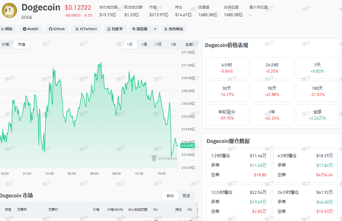Click the 24小时爆仓 value $61.92万
Image resolution: width=342 pixels, height=221 pixels.
click(324, 192)
